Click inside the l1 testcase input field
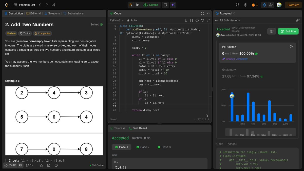 coord(160,164)
